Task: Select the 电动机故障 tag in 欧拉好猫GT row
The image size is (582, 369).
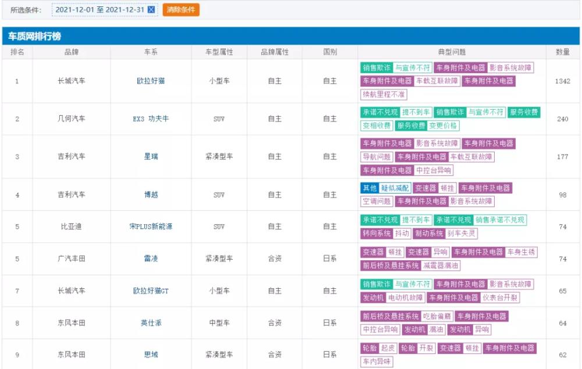Action: coord(405,298)
